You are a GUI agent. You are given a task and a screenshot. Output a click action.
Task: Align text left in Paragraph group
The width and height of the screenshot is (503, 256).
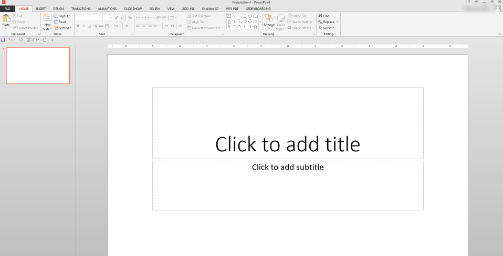[138, 26]
